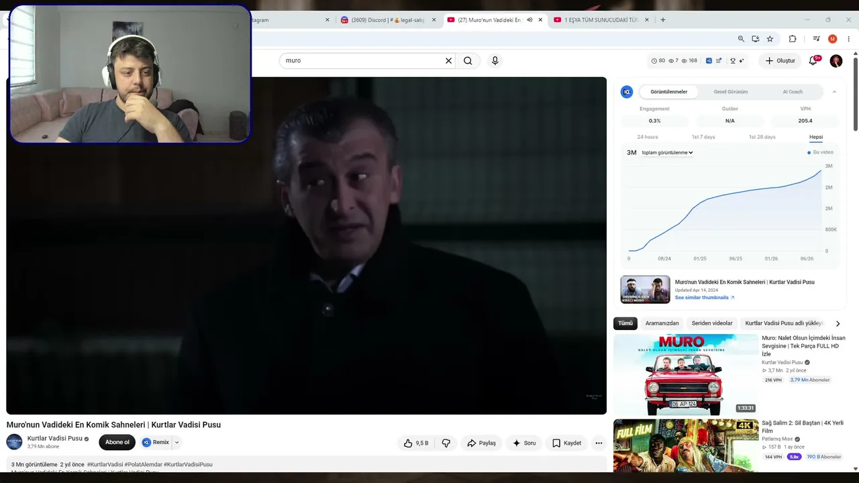Open Chrome media control icon
Viewport: 859px width, 483px height.
816,39
